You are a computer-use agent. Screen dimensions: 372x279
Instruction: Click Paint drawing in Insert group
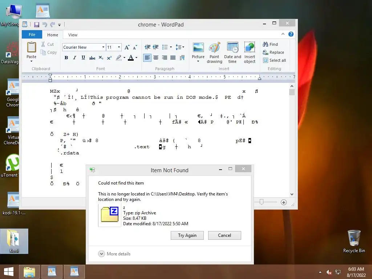click(214, 53)
